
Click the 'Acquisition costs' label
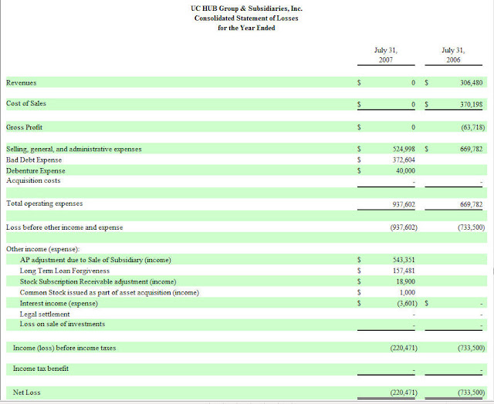tap(33, 180)
